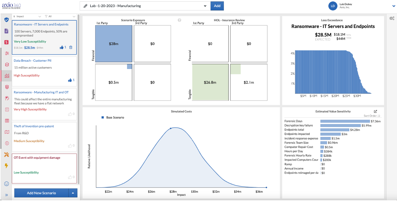The width and height of the screenshot is (397, 202).
Task: Delete the Ransomware IT Servers scenario trash icon
Action: [71, 48]
